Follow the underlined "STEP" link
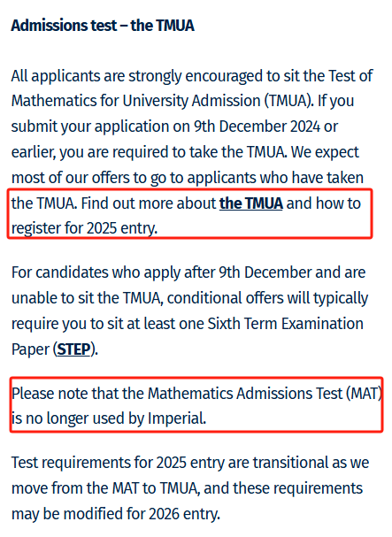This screenshot has width=392, height=537. (74, 349)
